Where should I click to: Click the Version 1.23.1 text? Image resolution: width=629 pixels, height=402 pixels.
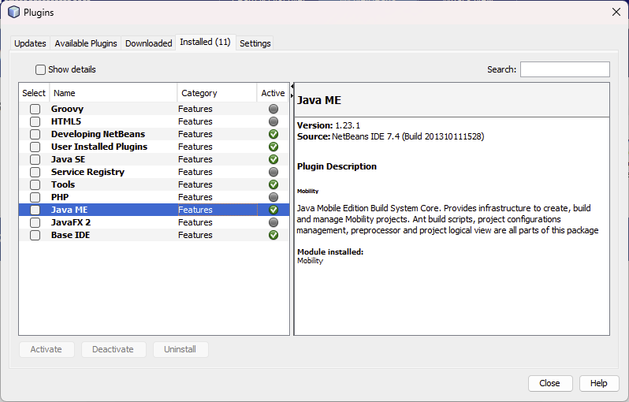click(329, 125)
